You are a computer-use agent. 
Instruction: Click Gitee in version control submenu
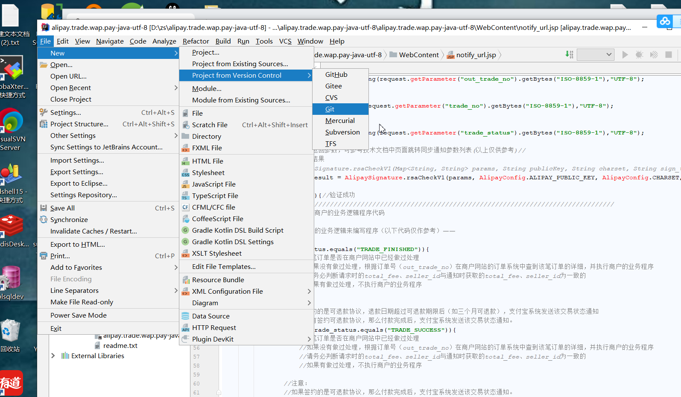click(340, 86)
